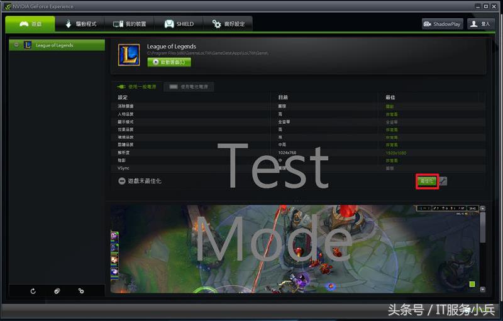Click the scan games icon in sidebar

(x=57, y=291)
